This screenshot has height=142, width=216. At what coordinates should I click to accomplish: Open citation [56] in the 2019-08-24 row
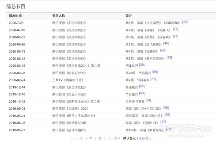[167, 115]
